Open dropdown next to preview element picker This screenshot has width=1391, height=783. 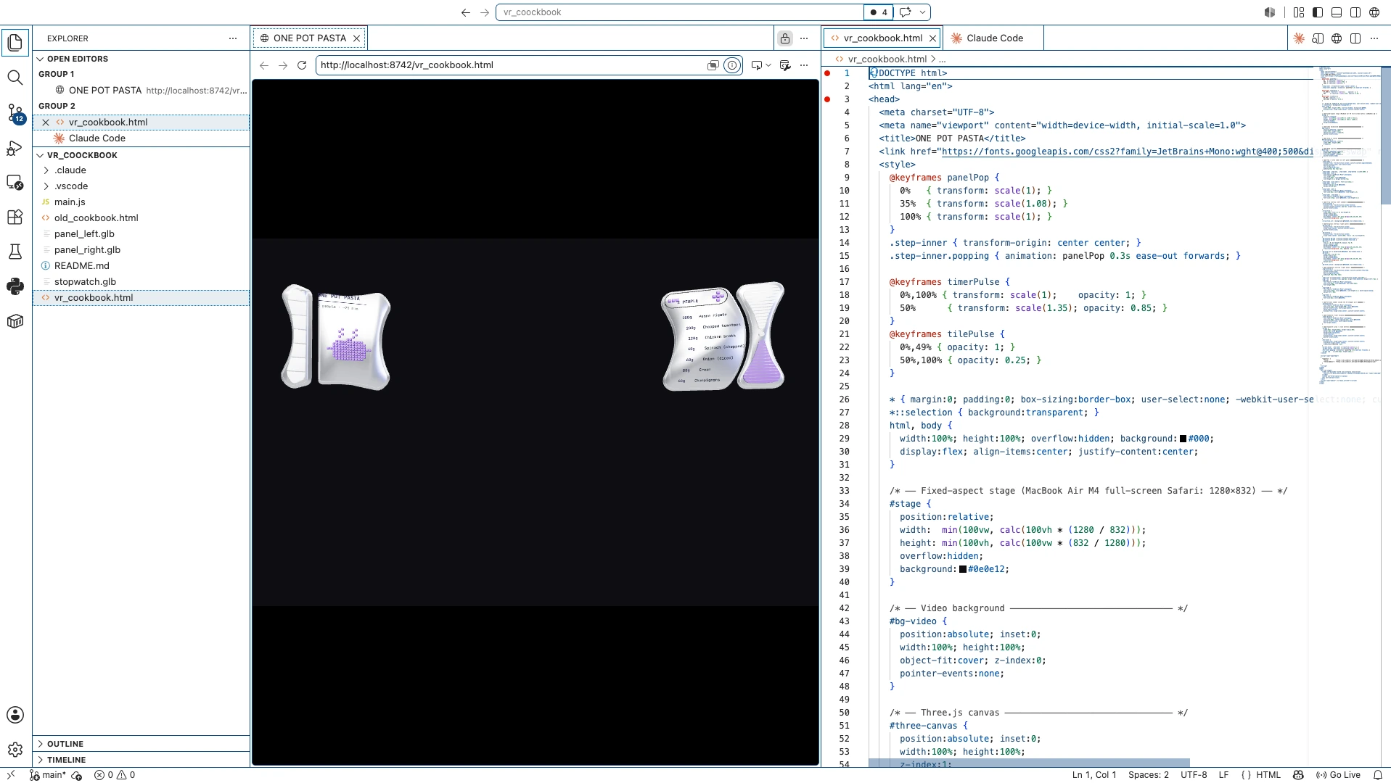[768, 65]
